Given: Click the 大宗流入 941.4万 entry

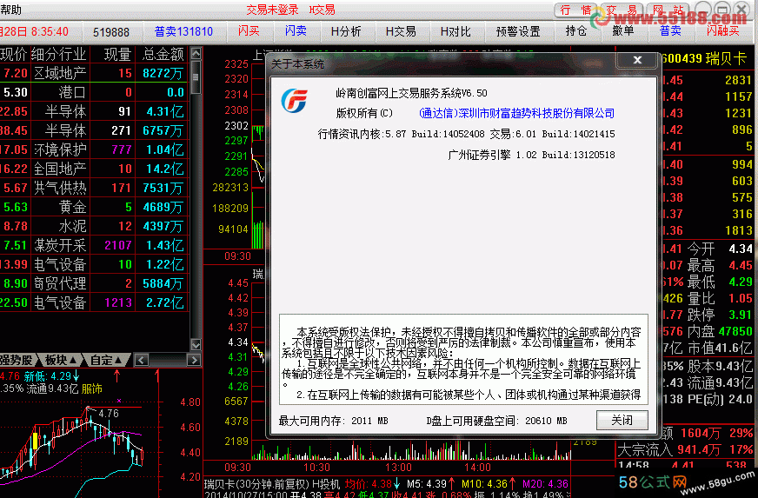Looking at the screenshot, I should click(685, 449).
